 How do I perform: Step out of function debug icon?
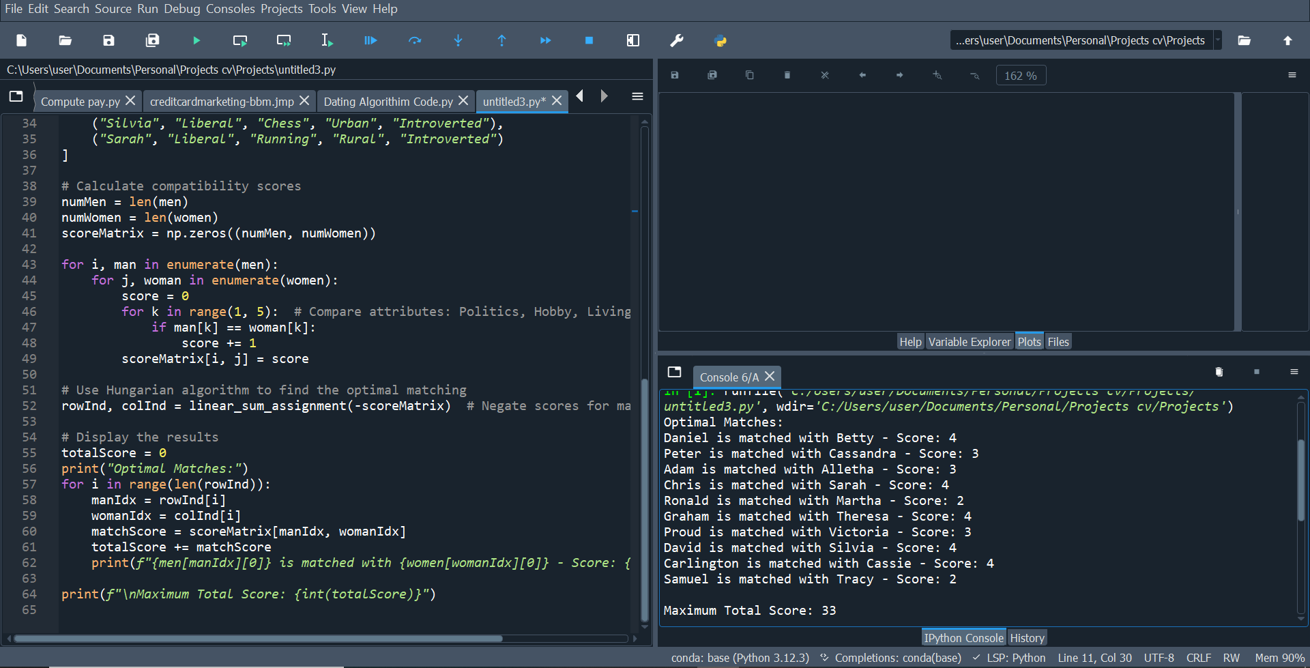(x=502, y=40)
